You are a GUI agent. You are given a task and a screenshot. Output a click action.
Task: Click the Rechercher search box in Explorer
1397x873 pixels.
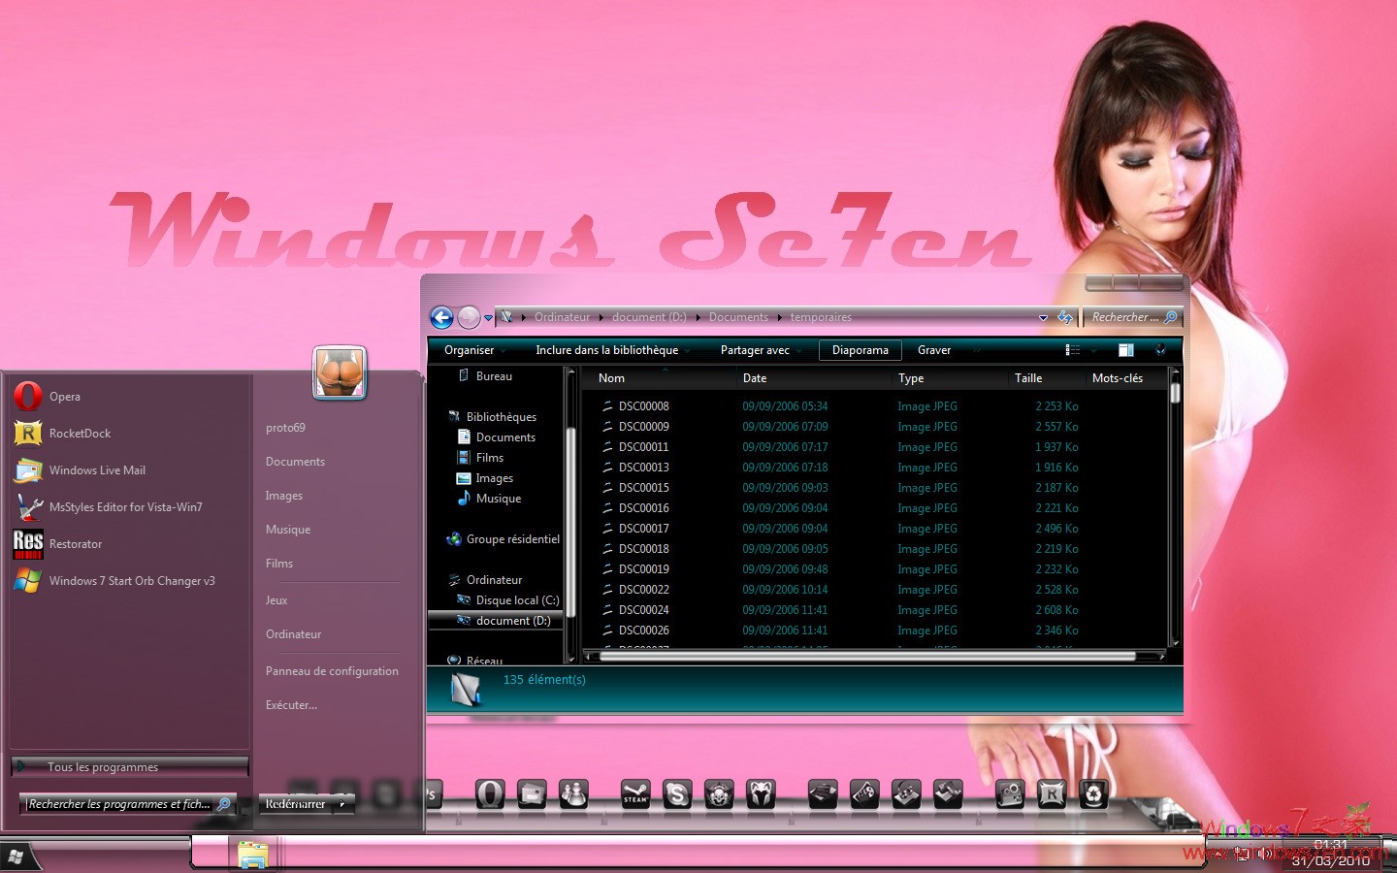tap(1133, 317)
